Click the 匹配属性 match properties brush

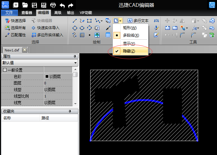point(15,35)
